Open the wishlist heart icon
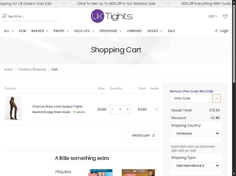 (225, 16)
